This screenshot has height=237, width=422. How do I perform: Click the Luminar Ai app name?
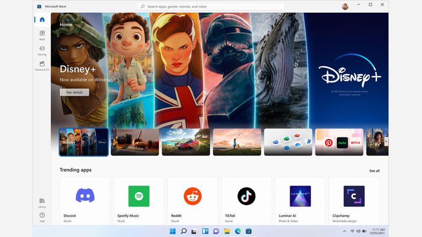point(287,216)
